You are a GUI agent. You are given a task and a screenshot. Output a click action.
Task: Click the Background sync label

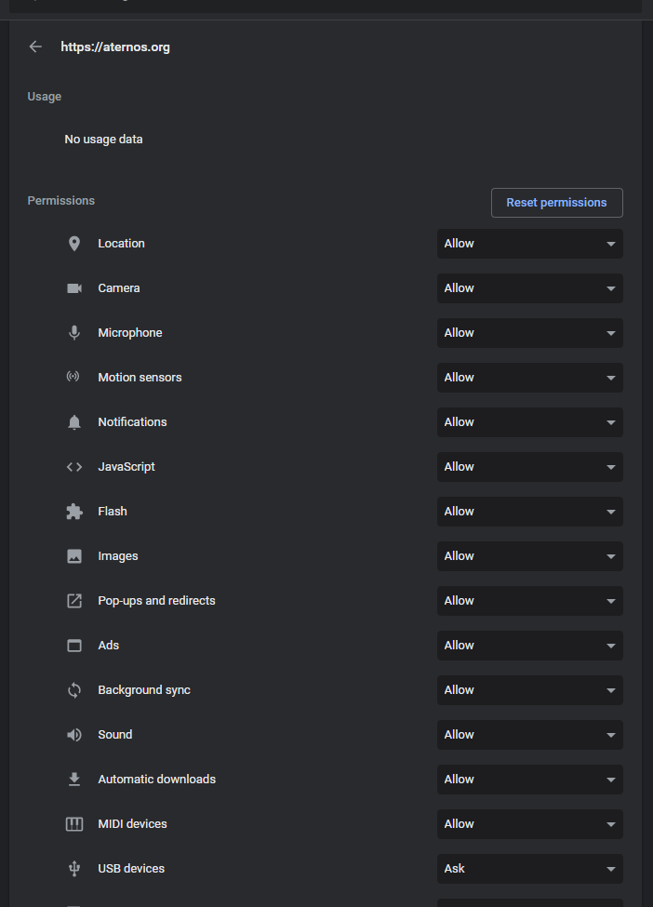click(x=144, y=690)
